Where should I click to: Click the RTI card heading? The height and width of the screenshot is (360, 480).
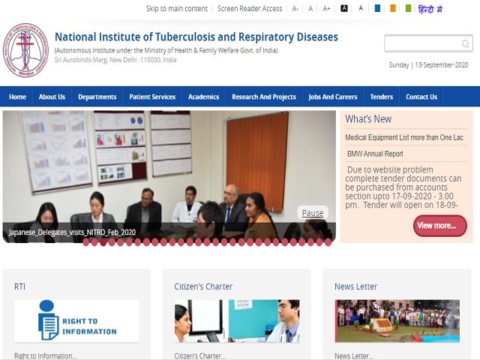[20, 286]
